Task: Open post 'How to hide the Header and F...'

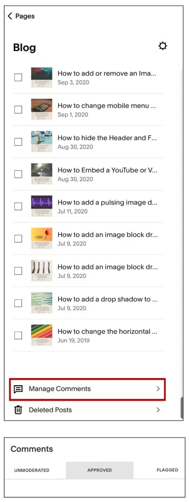Action: click(107, 138)
